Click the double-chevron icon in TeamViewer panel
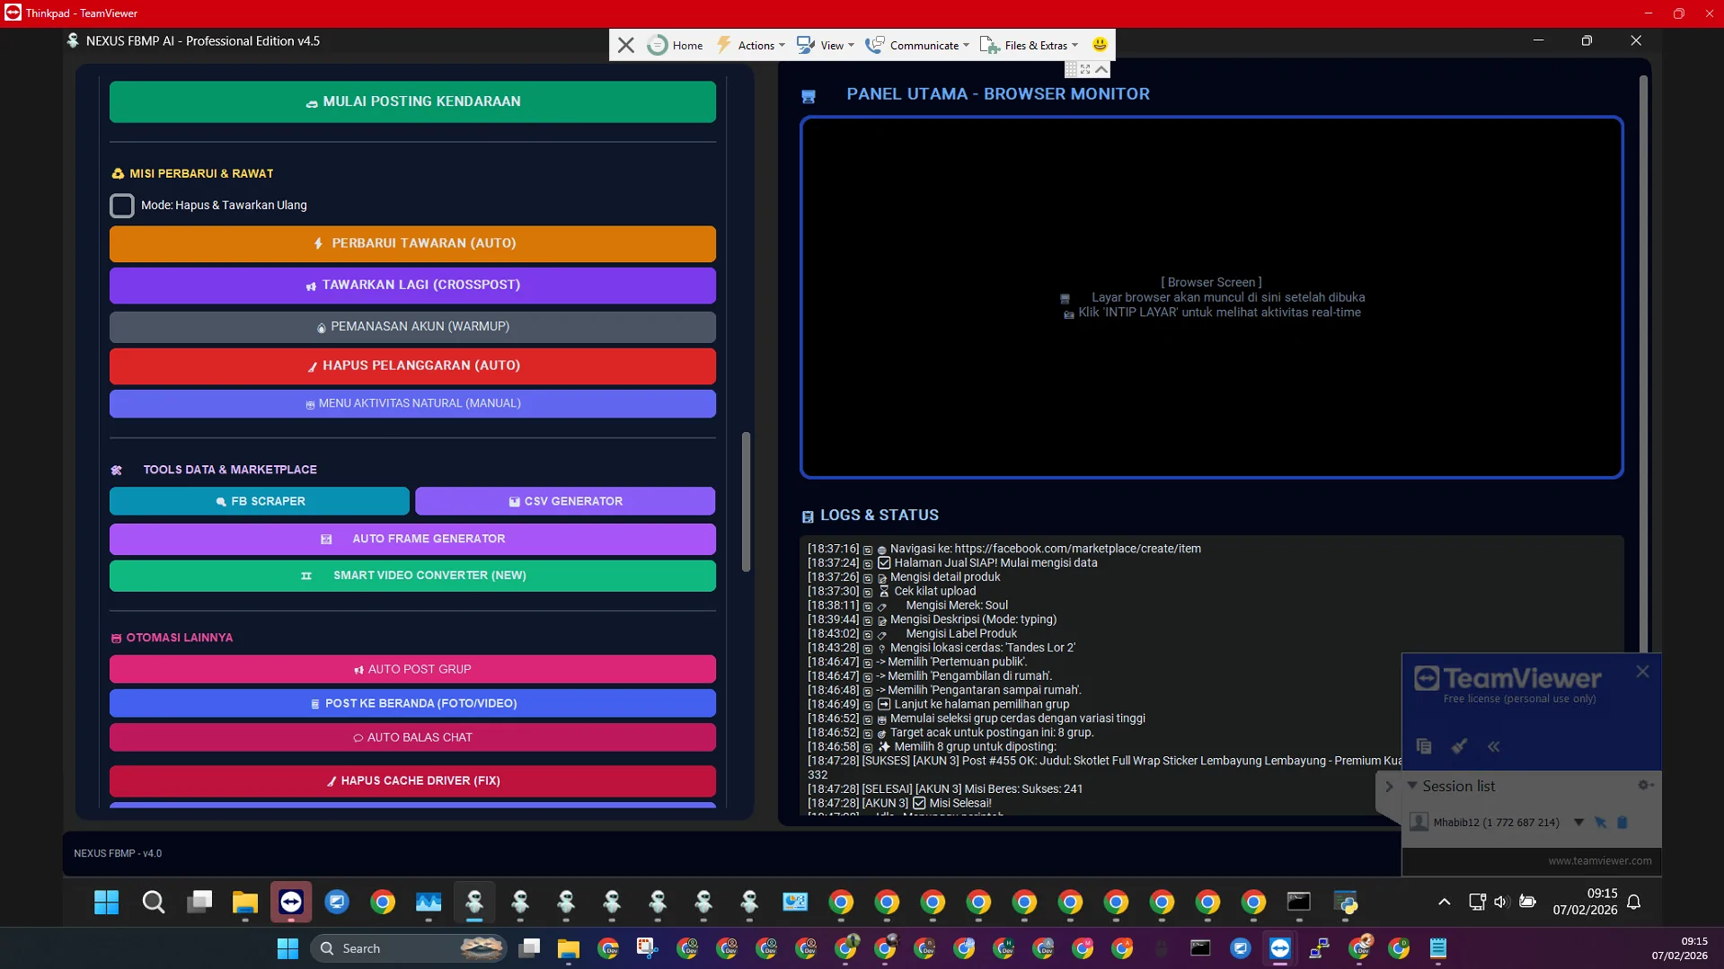 (1493, 746)
